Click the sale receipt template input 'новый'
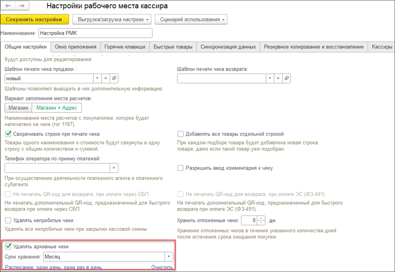This screenshot has height=272, width=395. (49, 78)
